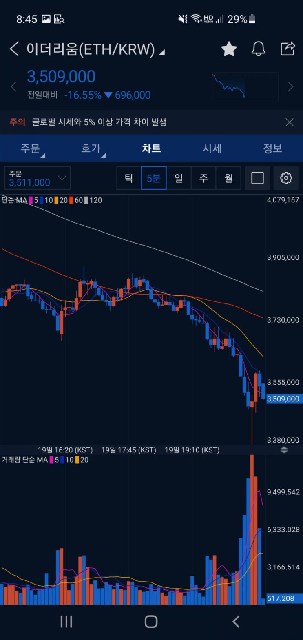This screenshot has width=303, height=640.
Task: Select the 틱 chart interval
Action: pos(129,178)
